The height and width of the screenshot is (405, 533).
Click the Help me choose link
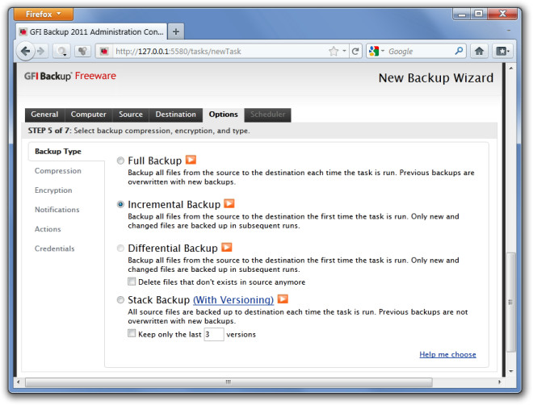[x=447, y=354]
